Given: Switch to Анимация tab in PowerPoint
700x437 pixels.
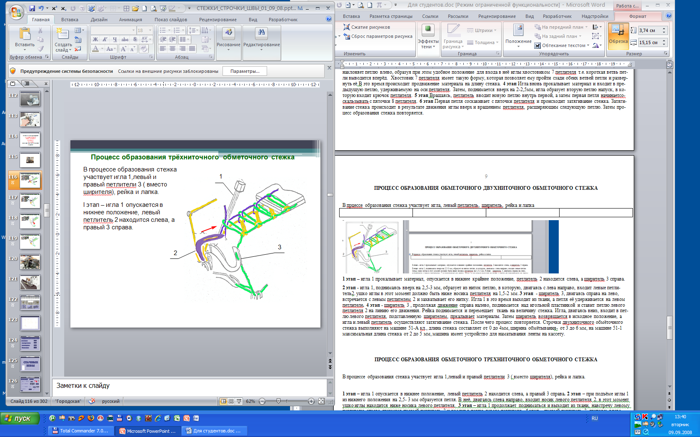Looking at the screenshot, I should pos(130,20).
